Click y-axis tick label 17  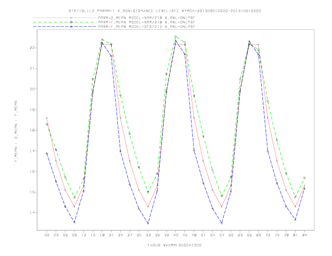pos(32,151)
